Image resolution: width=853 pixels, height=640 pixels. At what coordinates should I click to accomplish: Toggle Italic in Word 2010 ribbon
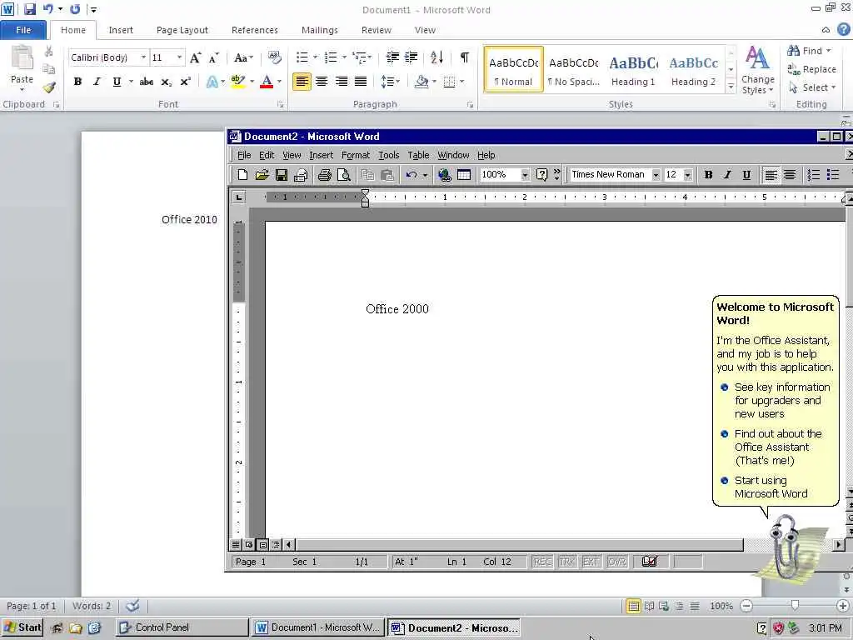97,82
